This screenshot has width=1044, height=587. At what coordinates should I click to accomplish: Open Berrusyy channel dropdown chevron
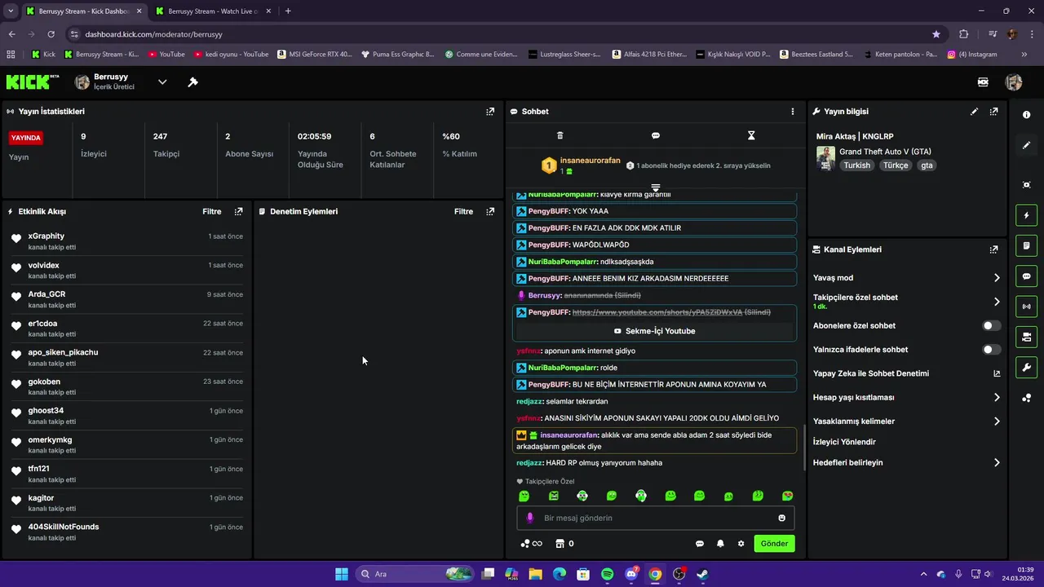click(161, 82)
